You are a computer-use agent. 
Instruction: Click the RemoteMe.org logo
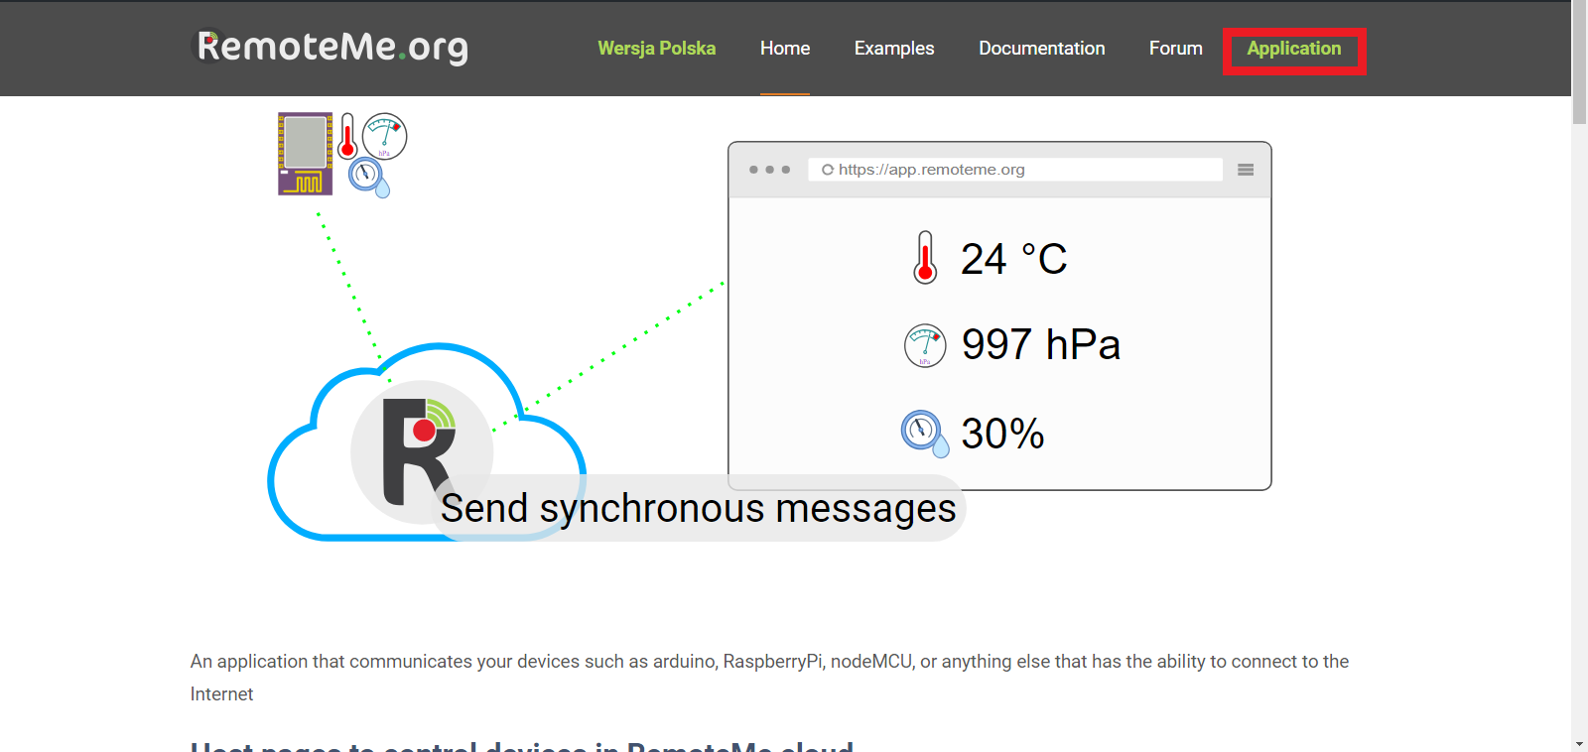tap(331, 47)
